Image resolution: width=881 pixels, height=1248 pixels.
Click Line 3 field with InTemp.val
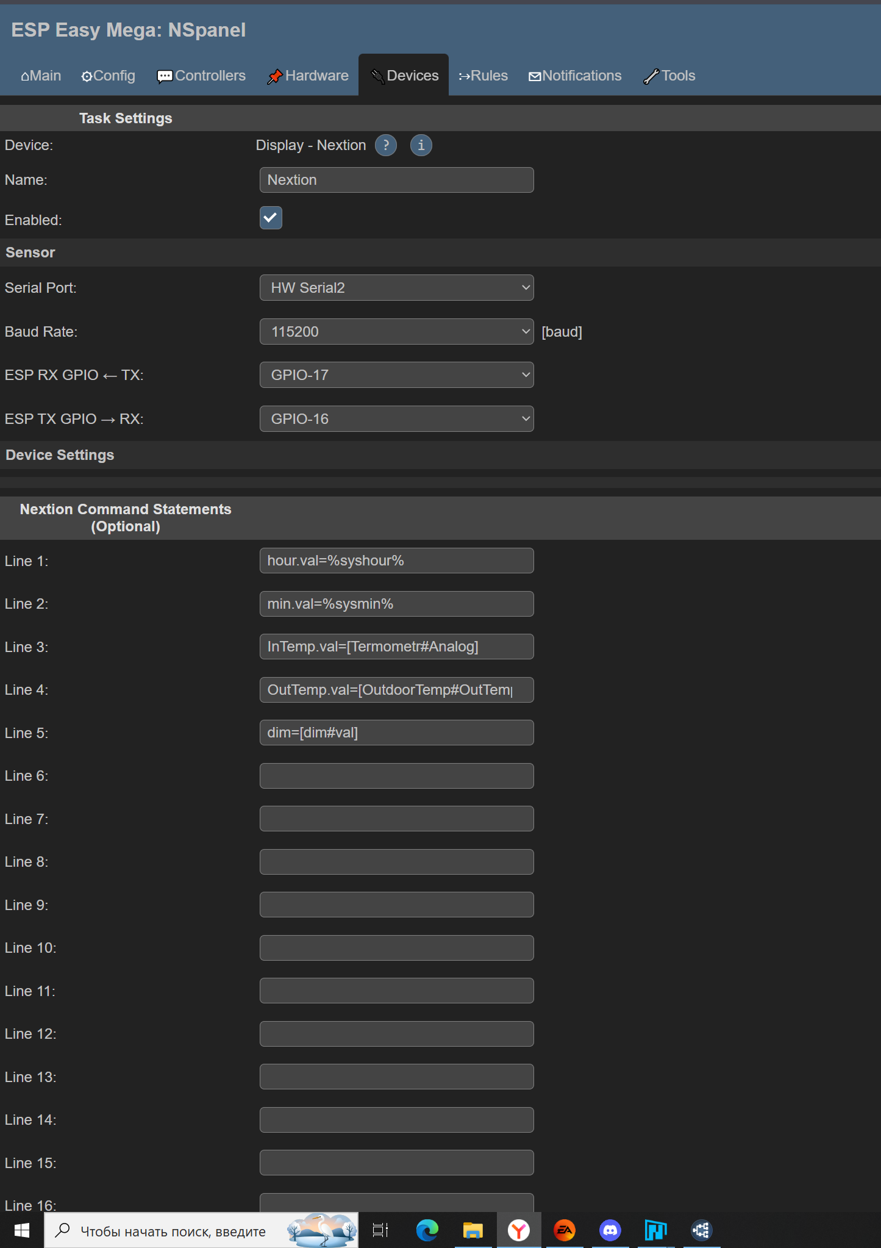396,647
